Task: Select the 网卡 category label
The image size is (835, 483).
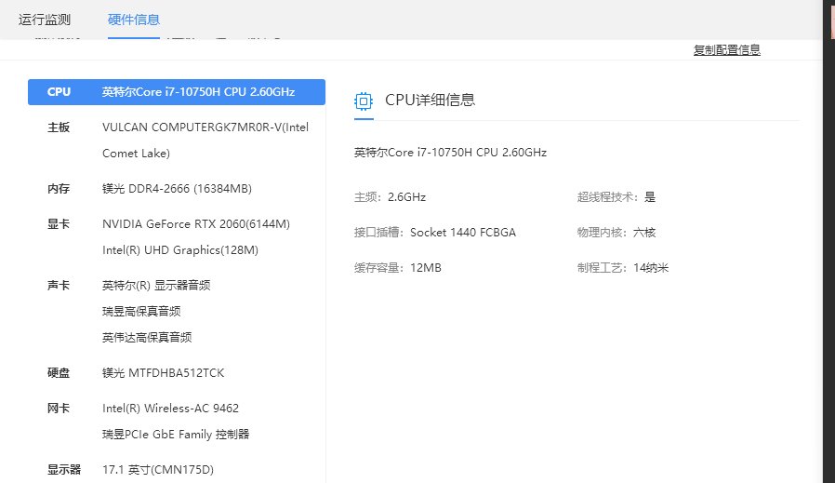Action: click(x=59, y=409)
